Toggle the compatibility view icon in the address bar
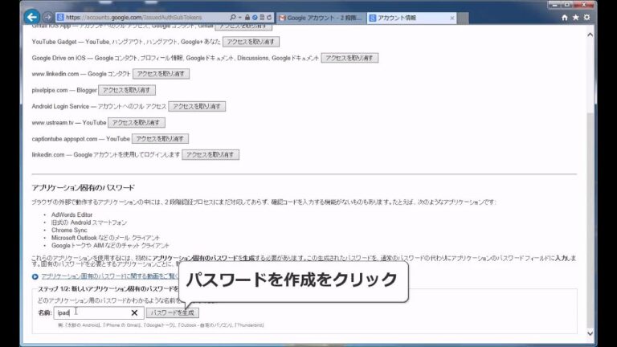The image size is (617, 347). click(x=262, y=18)
